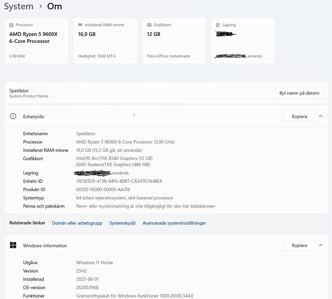Click AMD Radeon(TM) Graphics (486 MB)
The image size is (332, 299).
coord(113,165)
